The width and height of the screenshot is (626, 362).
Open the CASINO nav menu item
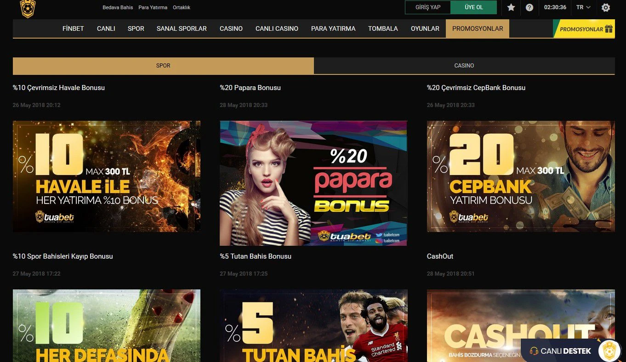click(x=231, y=28)
